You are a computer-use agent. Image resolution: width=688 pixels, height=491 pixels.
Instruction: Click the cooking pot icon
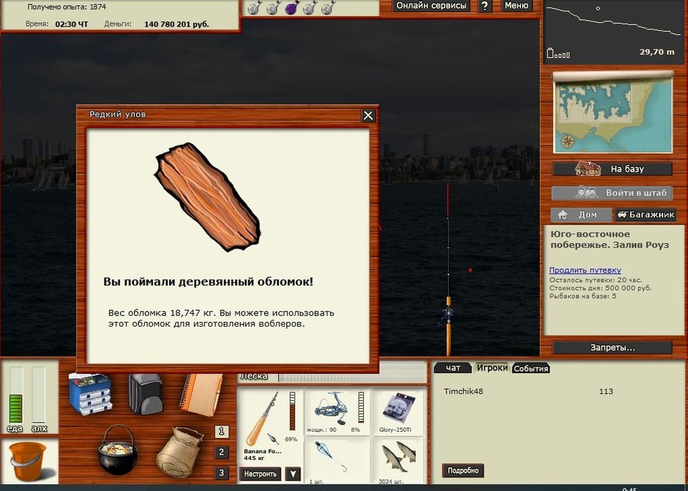[x=117, y=449]
